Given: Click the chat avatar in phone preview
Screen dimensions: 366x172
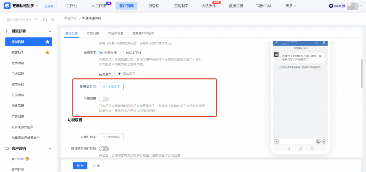Looking at the screenshot, I should click(276, 54).
